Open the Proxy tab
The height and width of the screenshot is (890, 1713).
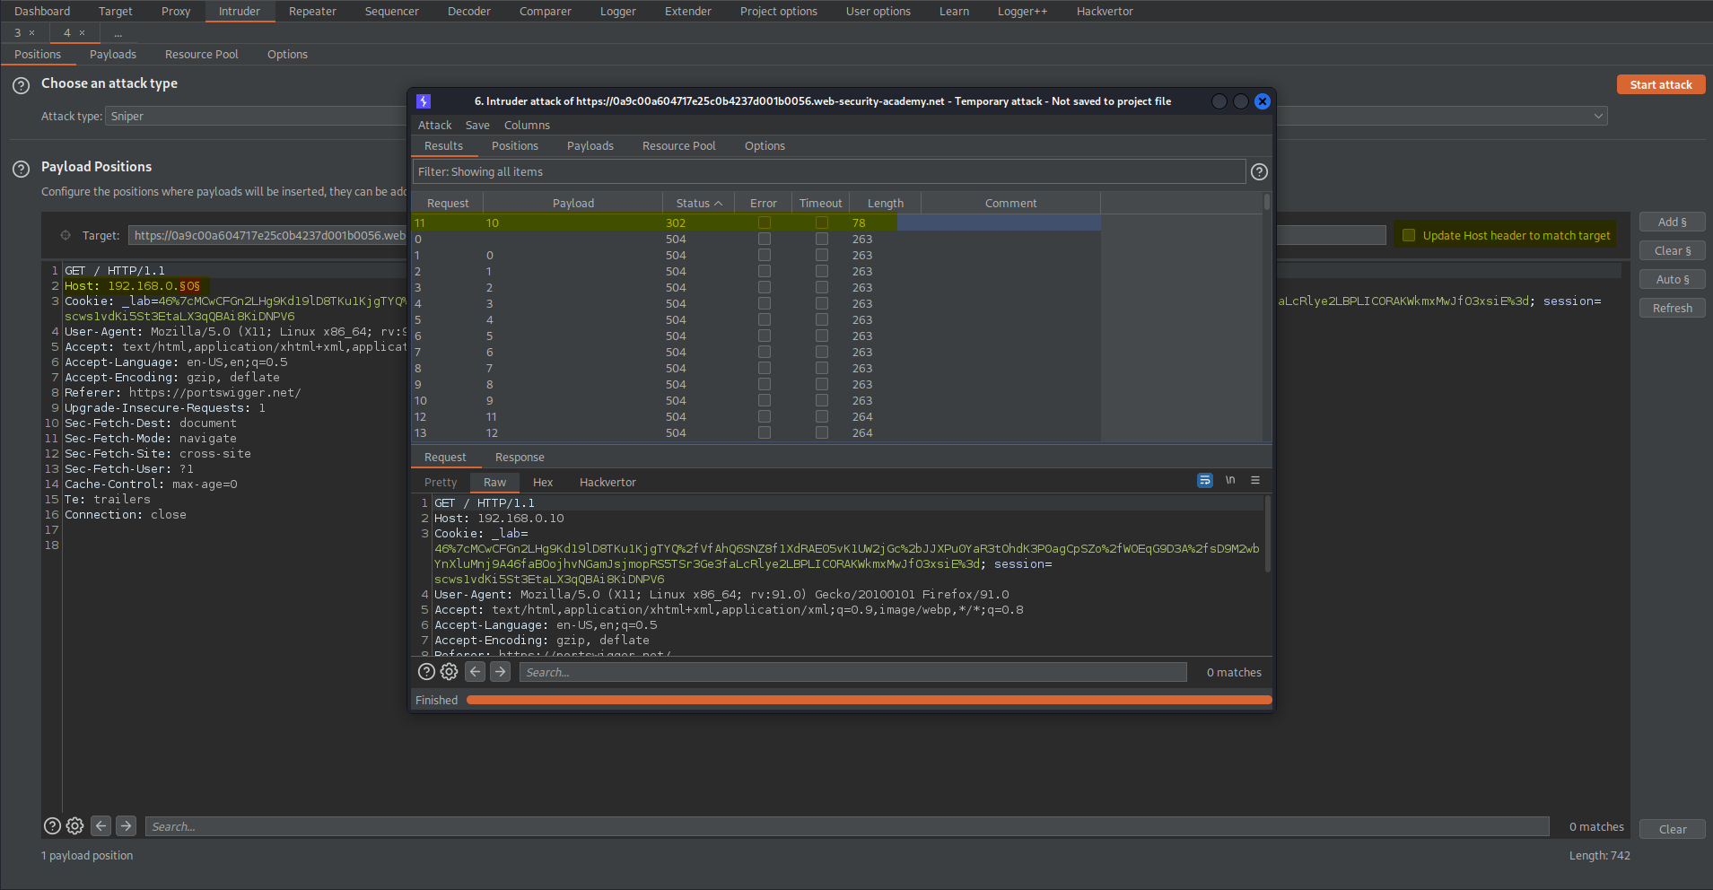pyautogui.click(x=176, y=12)
